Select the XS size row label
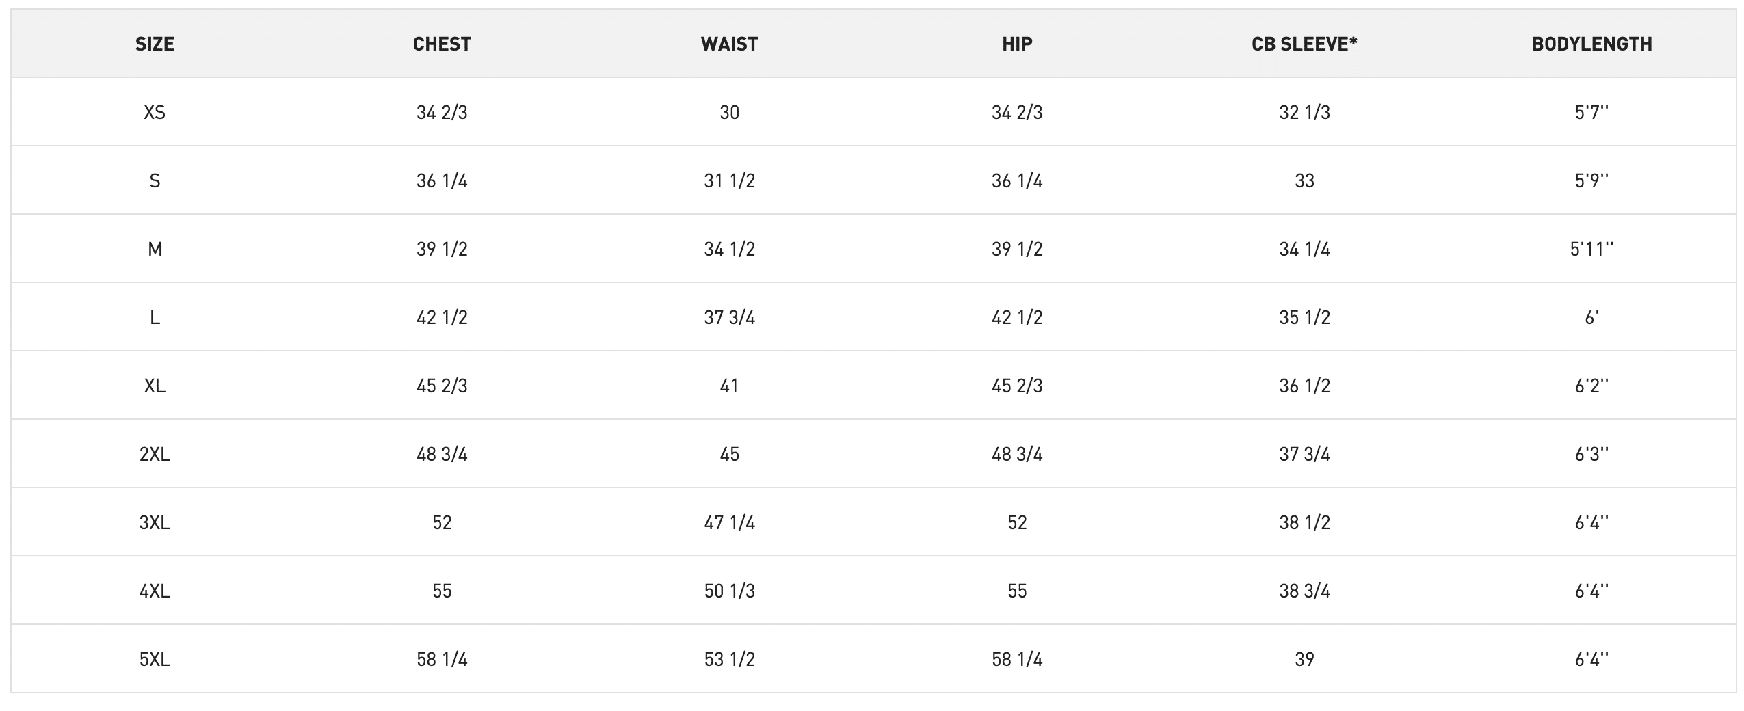The image size is (1744, 711). [155, 112]
